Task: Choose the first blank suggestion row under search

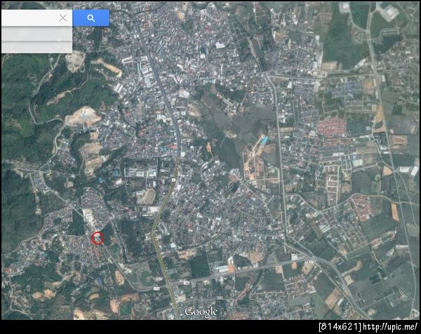Action: [36, 34]
